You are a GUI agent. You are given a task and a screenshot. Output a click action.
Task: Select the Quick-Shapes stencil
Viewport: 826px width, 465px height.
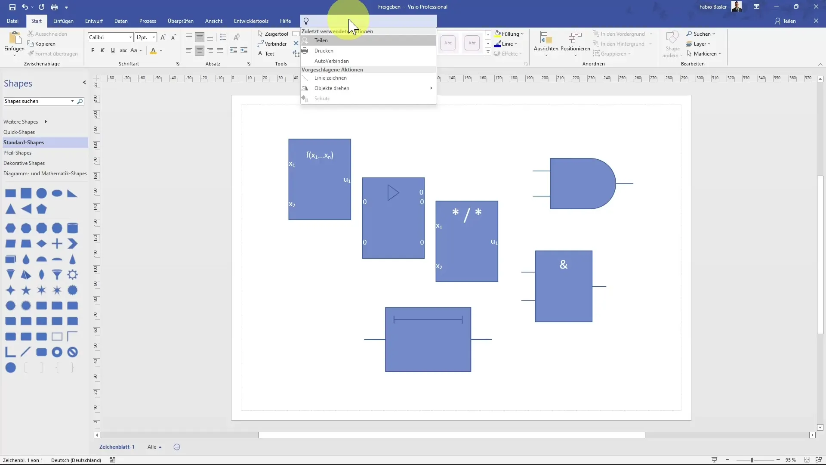coord(45,132)
